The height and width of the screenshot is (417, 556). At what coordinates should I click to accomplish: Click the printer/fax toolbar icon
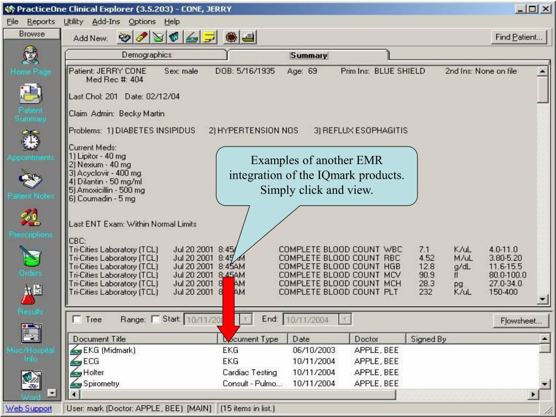249,37
